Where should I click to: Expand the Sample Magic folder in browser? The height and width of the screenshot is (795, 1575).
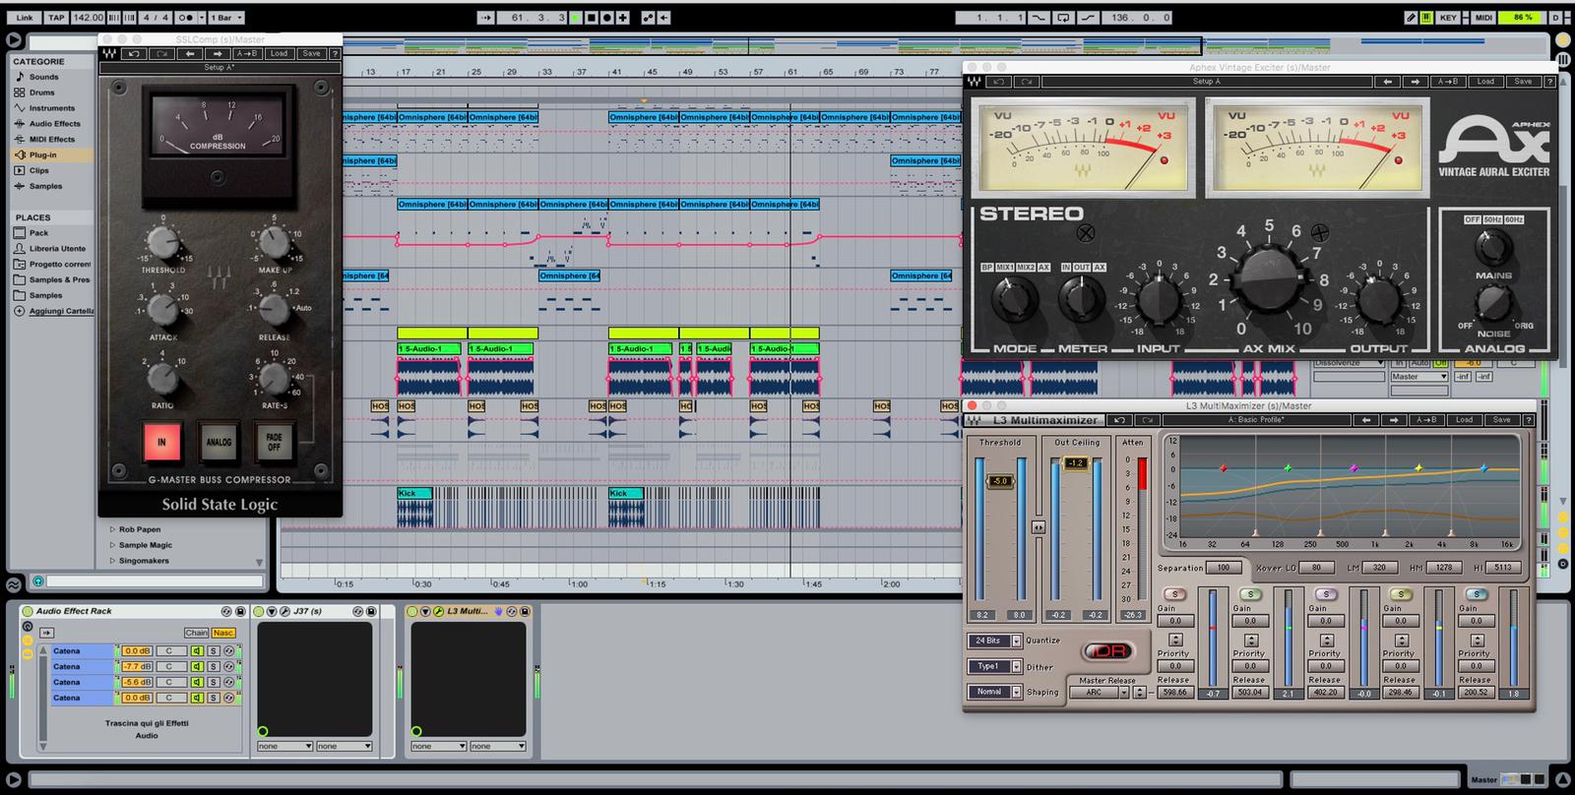(112, 545)
